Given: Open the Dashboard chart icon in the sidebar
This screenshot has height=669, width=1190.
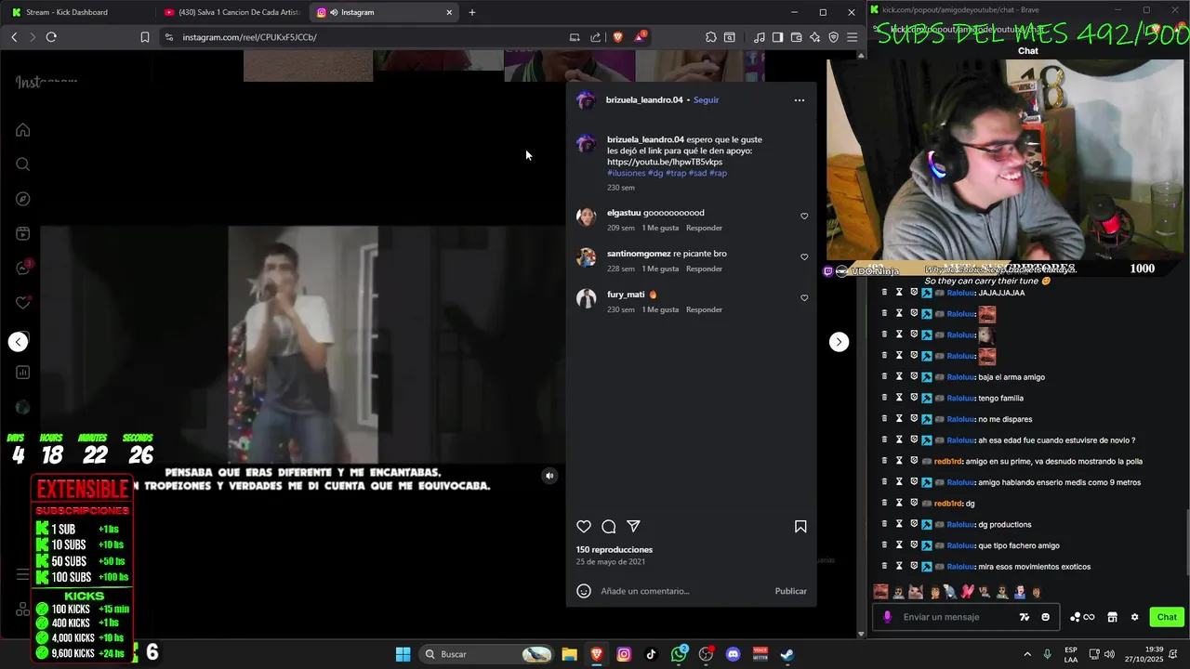Looking at the screenshot, I should coord(23,373).
